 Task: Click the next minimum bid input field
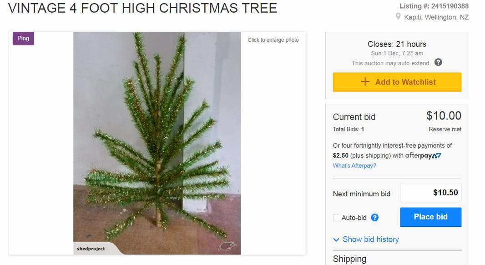[430, 193]
